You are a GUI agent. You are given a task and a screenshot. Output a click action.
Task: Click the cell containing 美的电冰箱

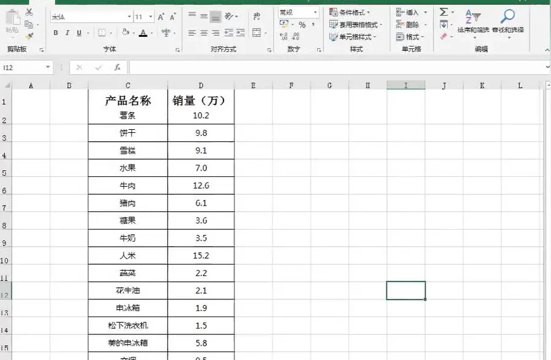(128, 343)
